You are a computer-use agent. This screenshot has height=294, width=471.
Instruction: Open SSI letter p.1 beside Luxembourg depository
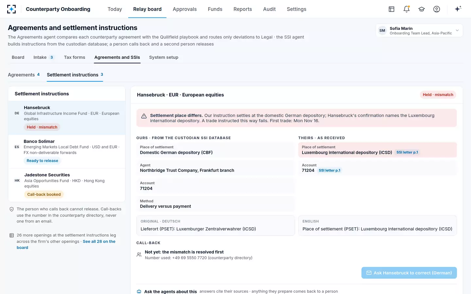point(407,152)
